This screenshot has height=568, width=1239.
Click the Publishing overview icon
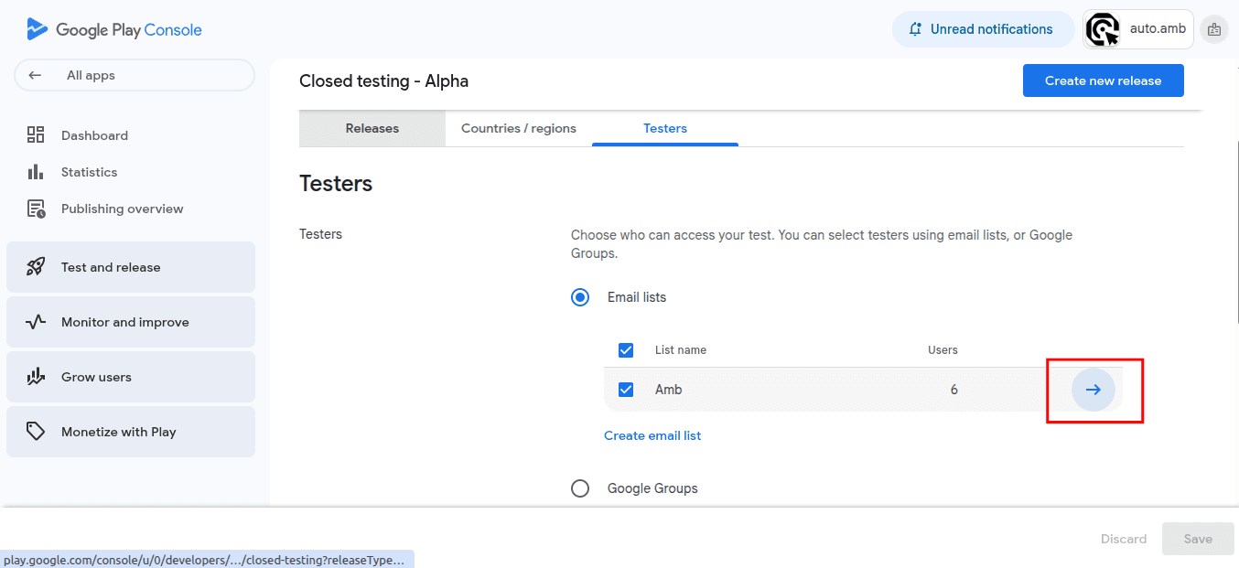36,209
